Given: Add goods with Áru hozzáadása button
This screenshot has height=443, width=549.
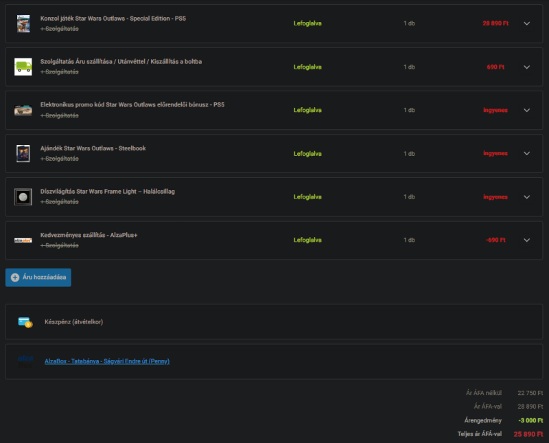Looking at the screenshot, I should click(38, 277).
